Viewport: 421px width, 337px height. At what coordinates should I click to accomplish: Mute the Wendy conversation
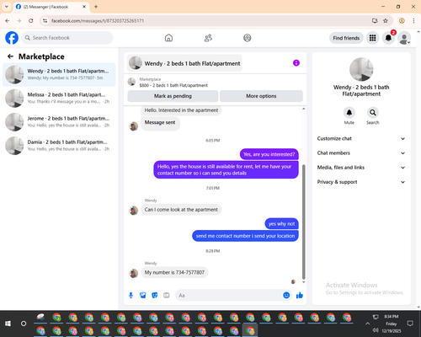click(349, 113)
